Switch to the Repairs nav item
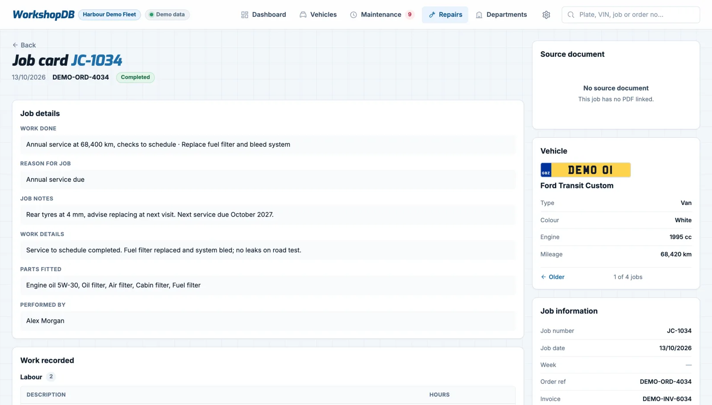Image resolution: width=712 pixels, height=405 pixels. 445,15
